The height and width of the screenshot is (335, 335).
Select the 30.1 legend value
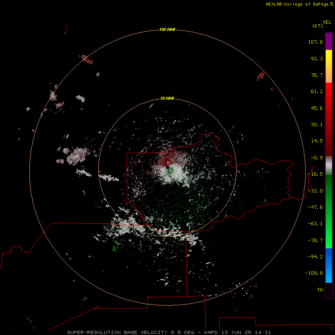[x=317, y=125]
